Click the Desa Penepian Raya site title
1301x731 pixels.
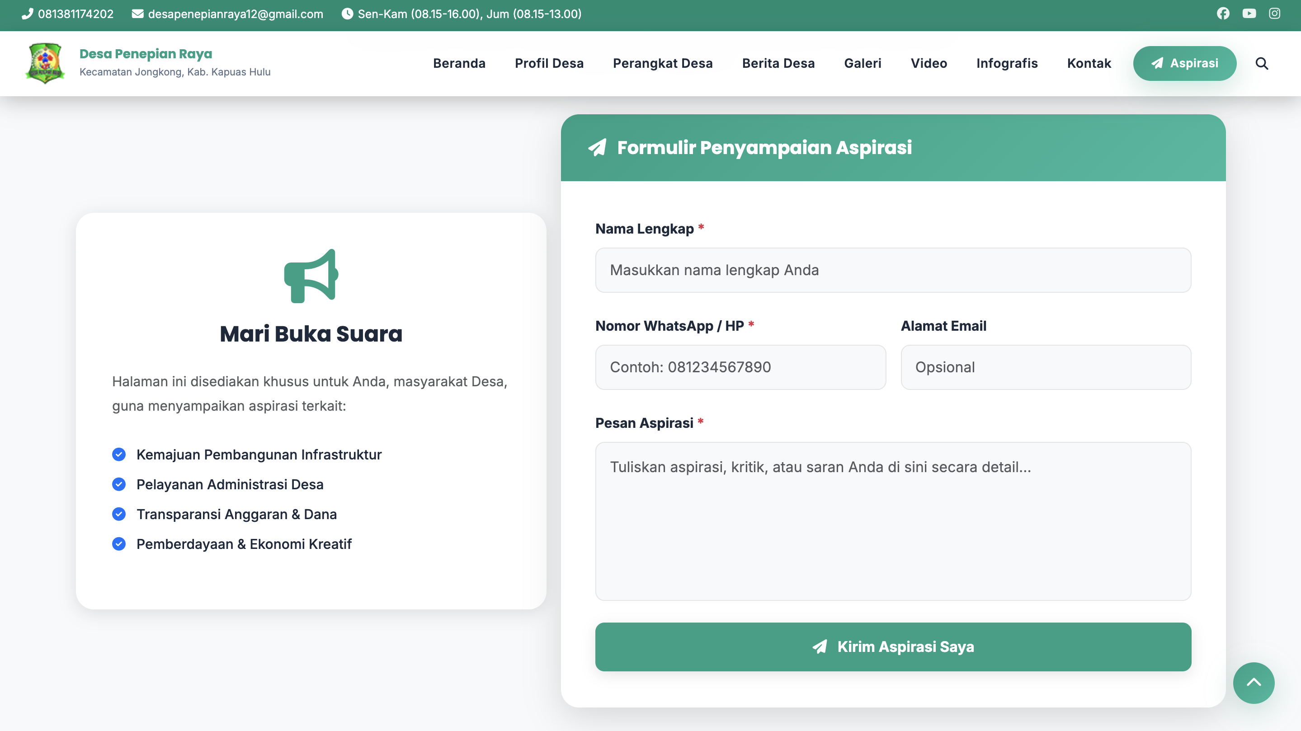pos(146,53)
